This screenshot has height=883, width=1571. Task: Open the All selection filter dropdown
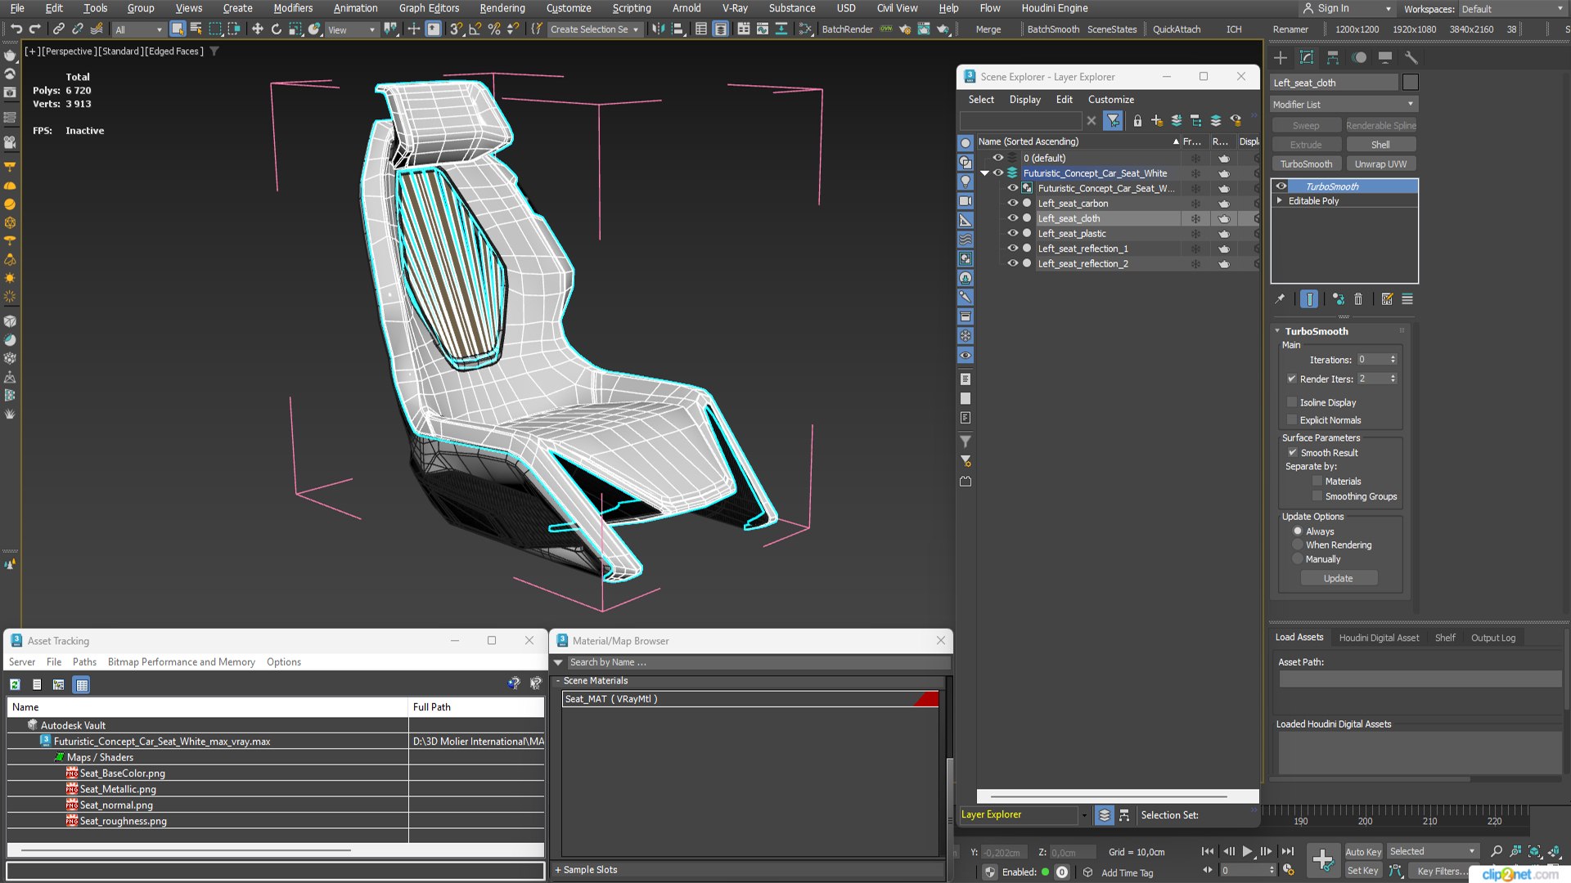(x=139, y=29)
